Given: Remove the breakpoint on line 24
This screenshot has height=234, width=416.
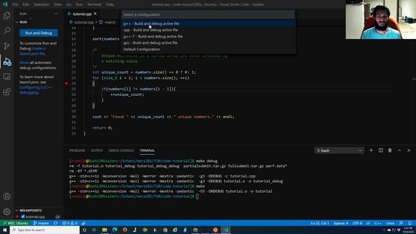Looking at the screenshot, I should click(x=66, y=83).
